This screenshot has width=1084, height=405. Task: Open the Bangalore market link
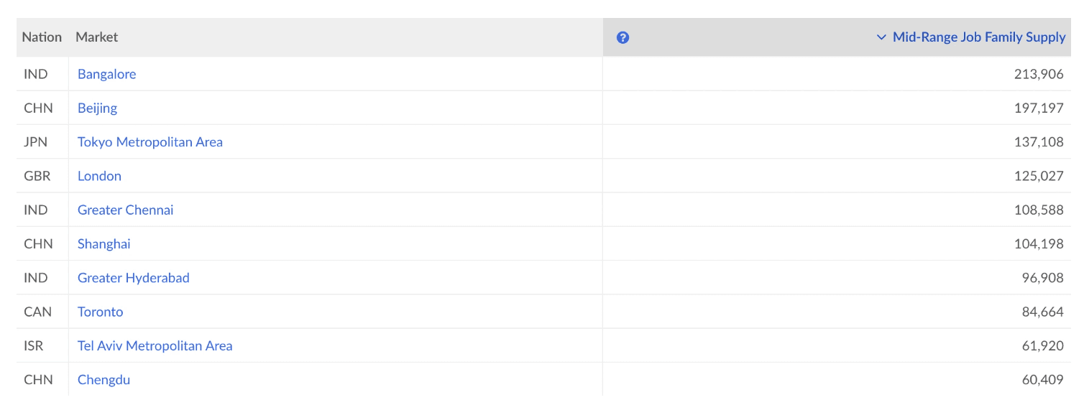[106, 74]
